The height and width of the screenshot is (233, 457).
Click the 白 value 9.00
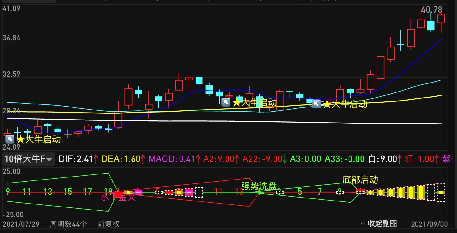(389, 159)
